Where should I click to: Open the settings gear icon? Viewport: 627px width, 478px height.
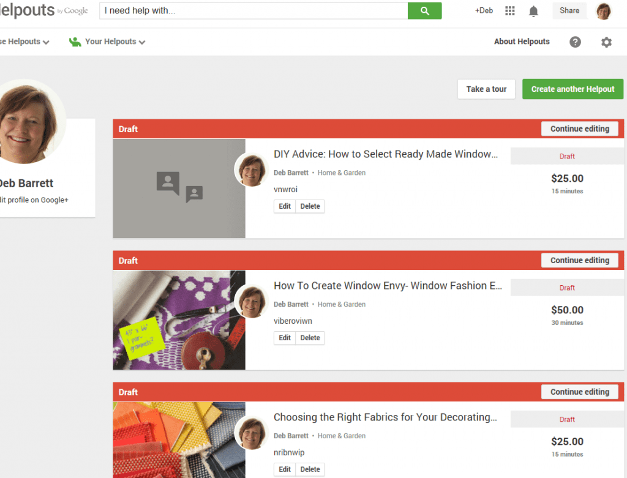click(x=606, y=42)
